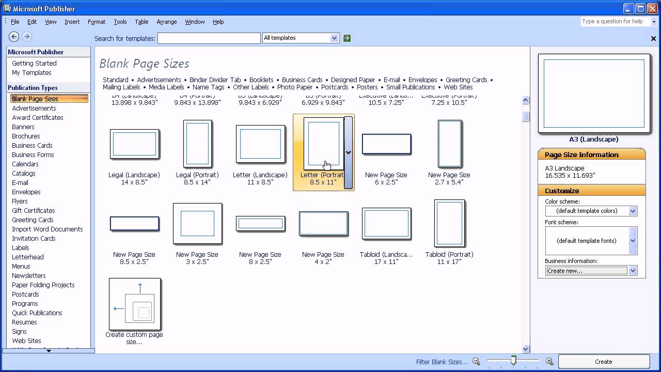Open the Table menu

[x=141, y=22]
